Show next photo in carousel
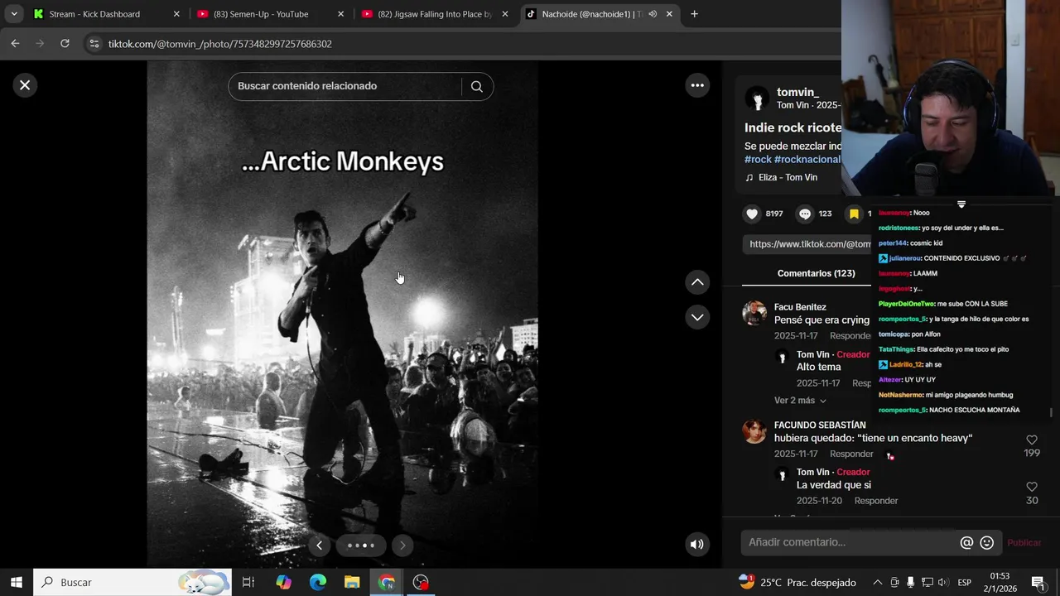 click(402, 545)
